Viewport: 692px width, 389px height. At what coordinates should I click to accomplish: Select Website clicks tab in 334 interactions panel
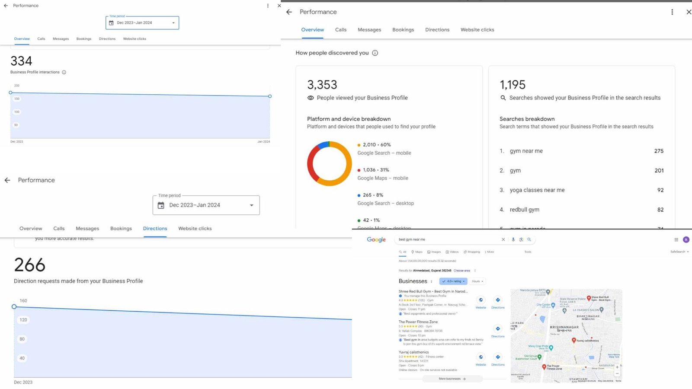click(x=135, y=39)
